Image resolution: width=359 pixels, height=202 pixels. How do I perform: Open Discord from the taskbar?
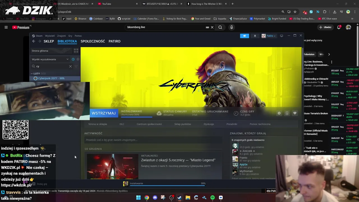pyautogui.click(x=155, y=198)
